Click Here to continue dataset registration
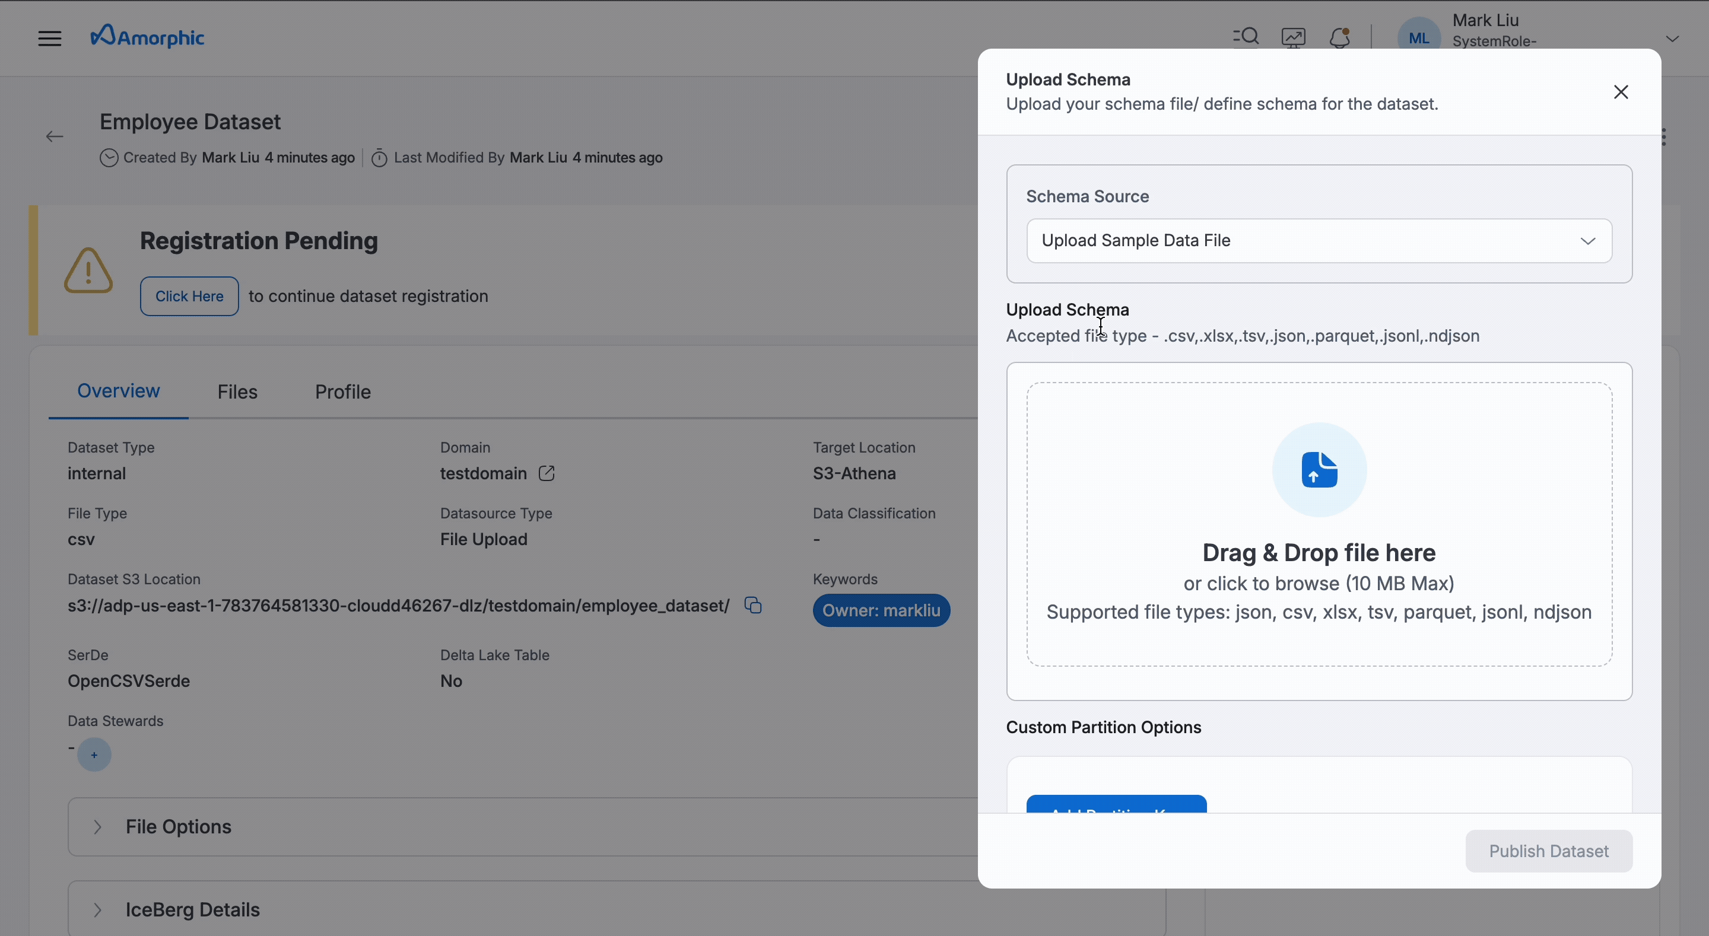The height and width of the screenshot is (936, 1709). point(189,297)
